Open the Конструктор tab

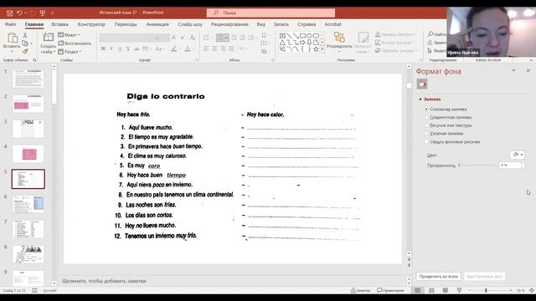(91, 24)
